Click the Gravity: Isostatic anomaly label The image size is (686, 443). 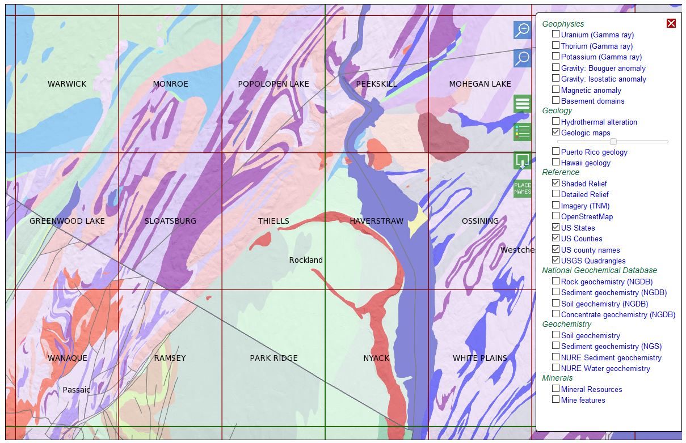604,79
